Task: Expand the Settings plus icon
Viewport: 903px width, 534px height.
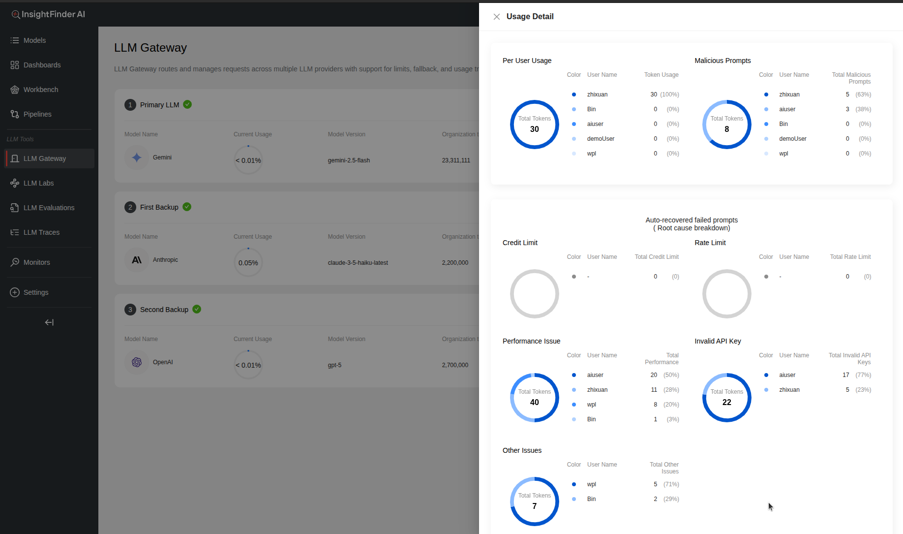Action: 15,292
